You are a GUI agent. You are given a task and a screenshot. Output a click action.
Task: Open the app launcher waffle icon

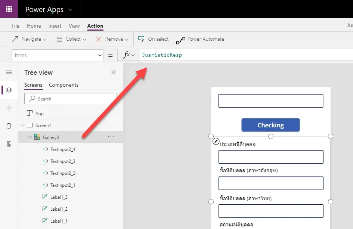tap(9, 9)
